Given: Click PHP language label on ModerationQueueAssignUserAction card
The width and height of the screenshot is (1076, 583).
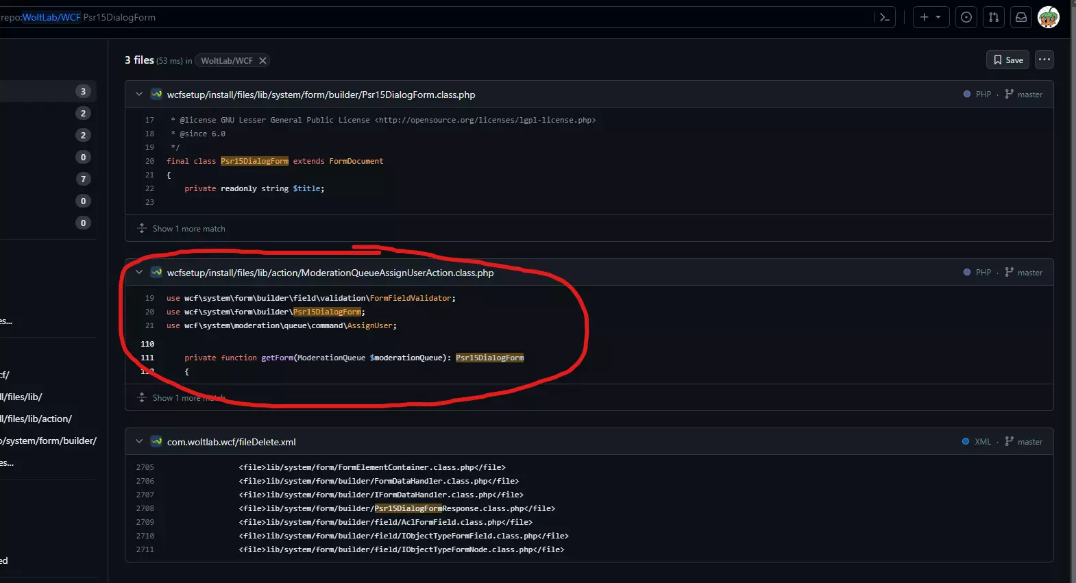Looking at the screenshot, I should (983, 273).
